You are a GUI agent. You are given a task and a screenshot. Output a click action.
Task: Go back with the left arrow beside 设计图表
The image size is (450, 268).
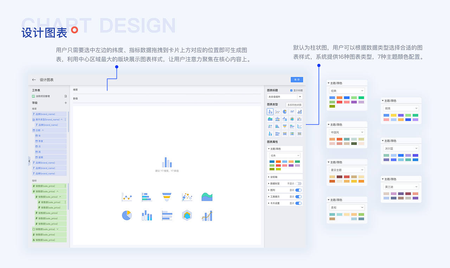34,80
